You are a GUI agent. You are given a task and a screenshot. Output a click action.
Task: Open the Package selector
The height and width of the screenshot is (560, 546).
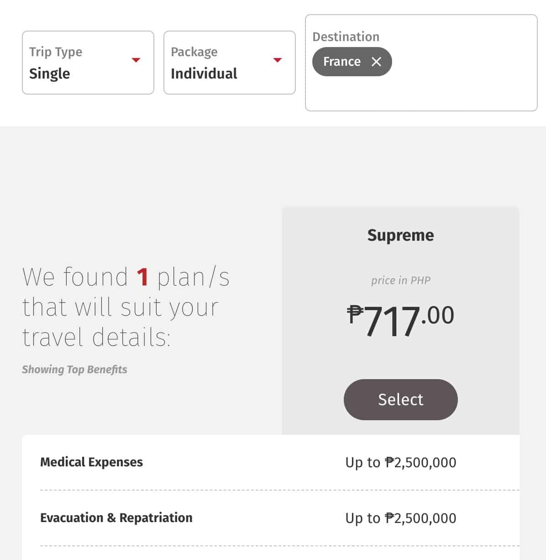[229, 62]
